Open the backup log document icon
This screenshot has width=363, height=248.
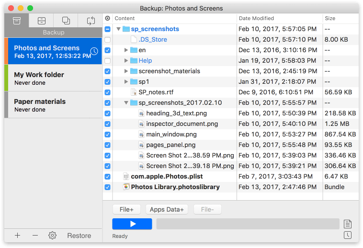(x=348, y=224)
